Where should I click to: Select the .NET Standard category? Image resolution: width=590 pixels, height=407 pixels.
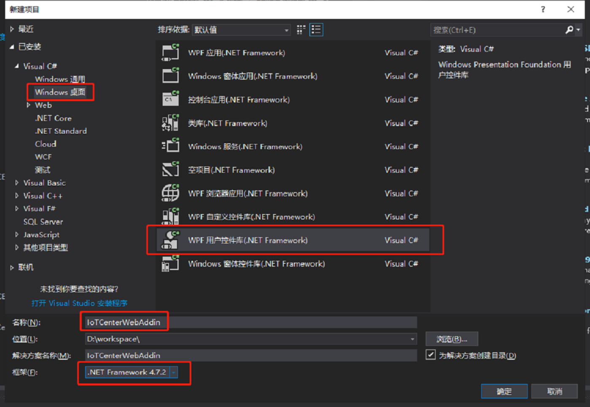pyautogui.click(x=61, y=131)
